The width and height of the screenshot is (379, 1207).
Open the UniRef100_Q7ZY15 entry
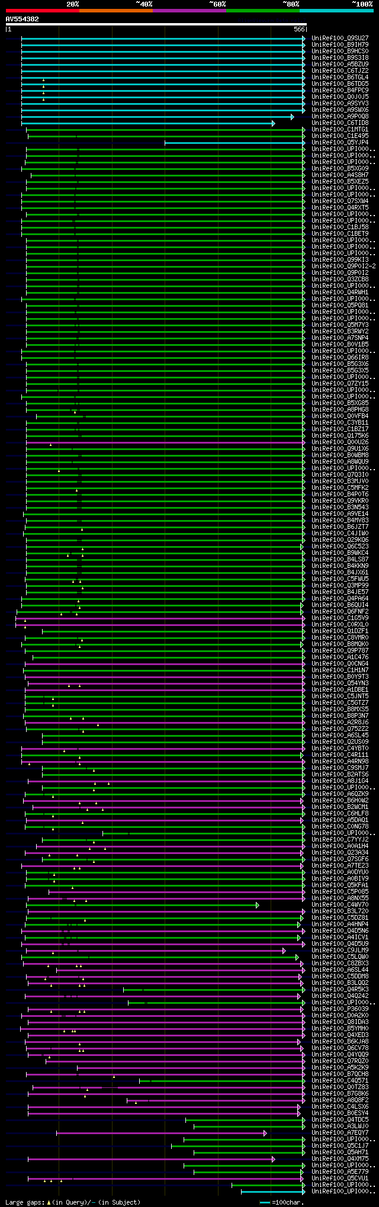coord(340,383)
